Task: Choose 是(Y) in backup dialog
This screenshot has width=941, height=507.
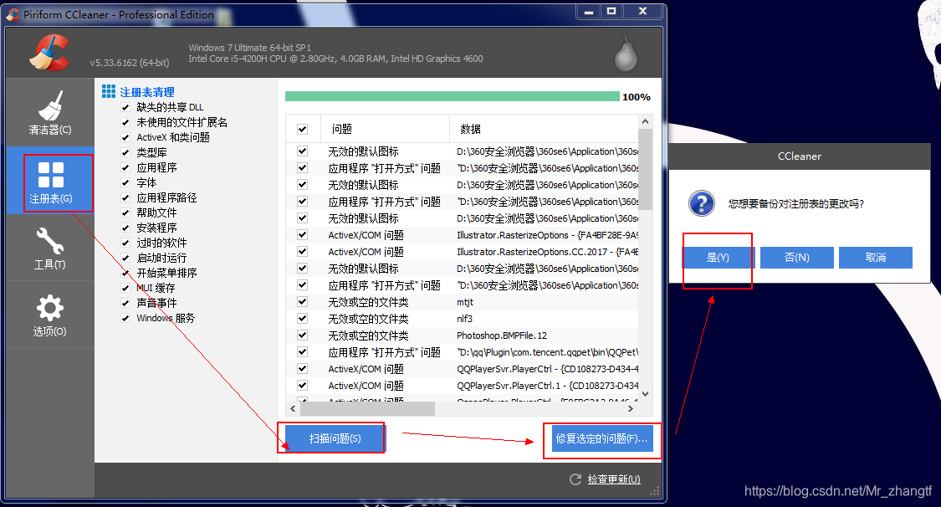Action: pyautogui.click(x=718, y=258)
